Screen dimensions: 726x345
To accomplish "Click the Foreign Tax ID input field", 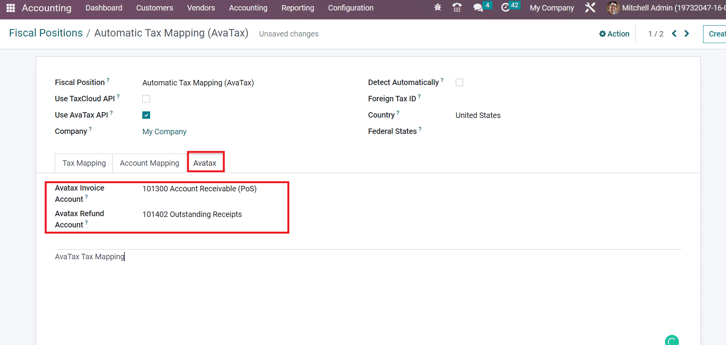I will [568, 99].
